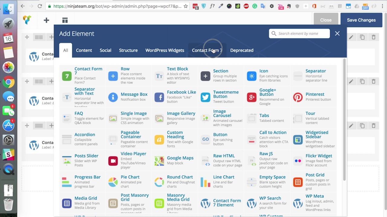Select the Google Maps element
The height and width of the screenshot is (217, 387).
tap(175, 161)
